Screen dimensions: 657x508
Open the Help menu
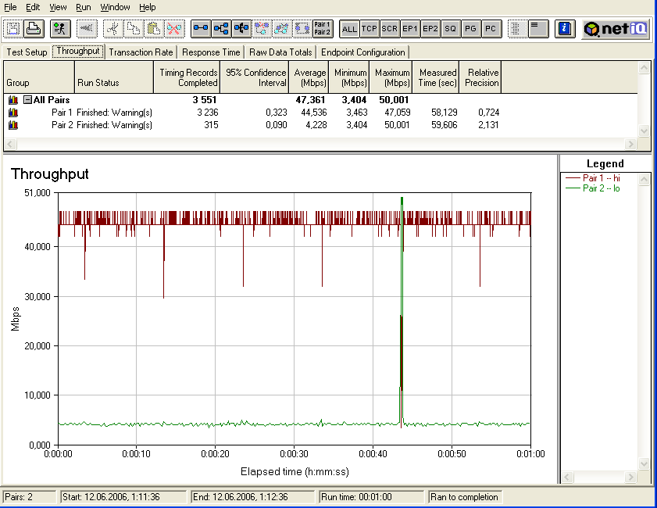pos(148,7)
